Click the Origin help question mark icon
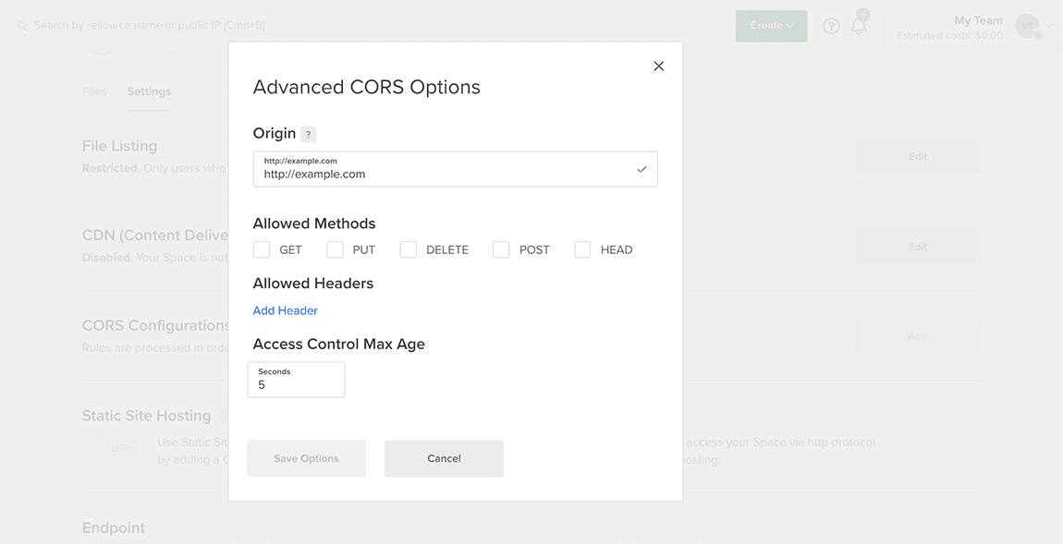The height and width of the screenshot is (544, 1063). [309, 134]
